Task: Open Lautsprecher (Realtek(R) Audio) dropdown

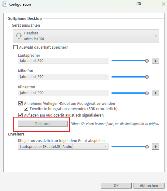Action: (63, 147)
